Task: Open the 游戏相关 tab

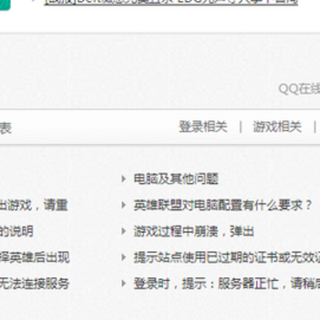Action: pyautogui.click(x=277, y=127)
